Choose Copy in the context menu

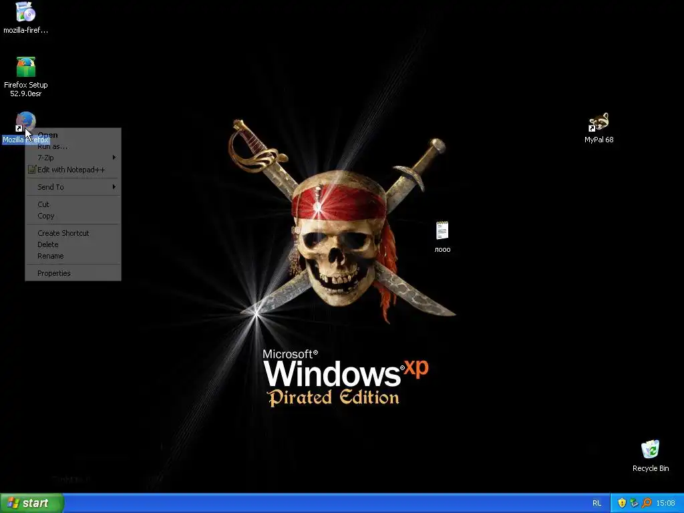[73, 216]
